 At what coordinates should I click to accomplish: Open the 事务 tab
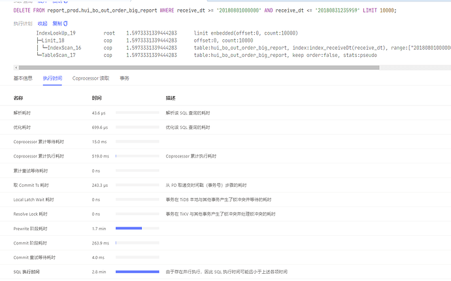pos(124,78)
